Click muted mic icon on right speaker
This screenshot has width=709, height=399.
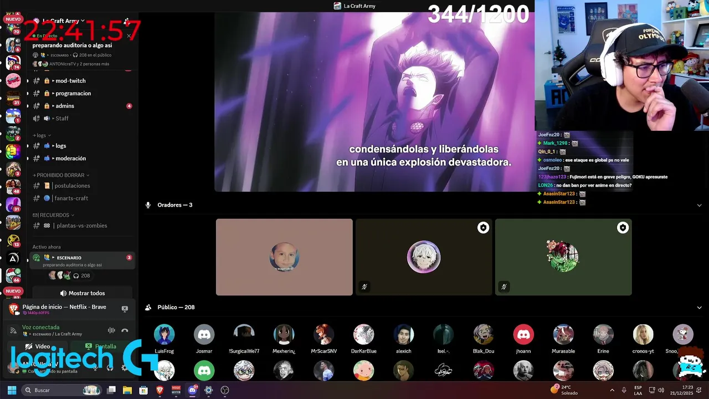coord(504,287)
